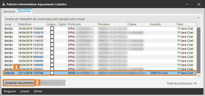
Task: Click the scroll-down arrow of the list
Action: click(x=198, y=76)
